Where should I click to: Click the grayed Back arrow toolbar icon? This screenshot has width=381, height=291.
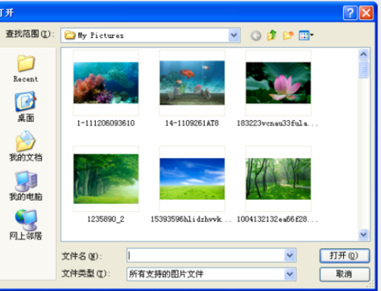256,36
